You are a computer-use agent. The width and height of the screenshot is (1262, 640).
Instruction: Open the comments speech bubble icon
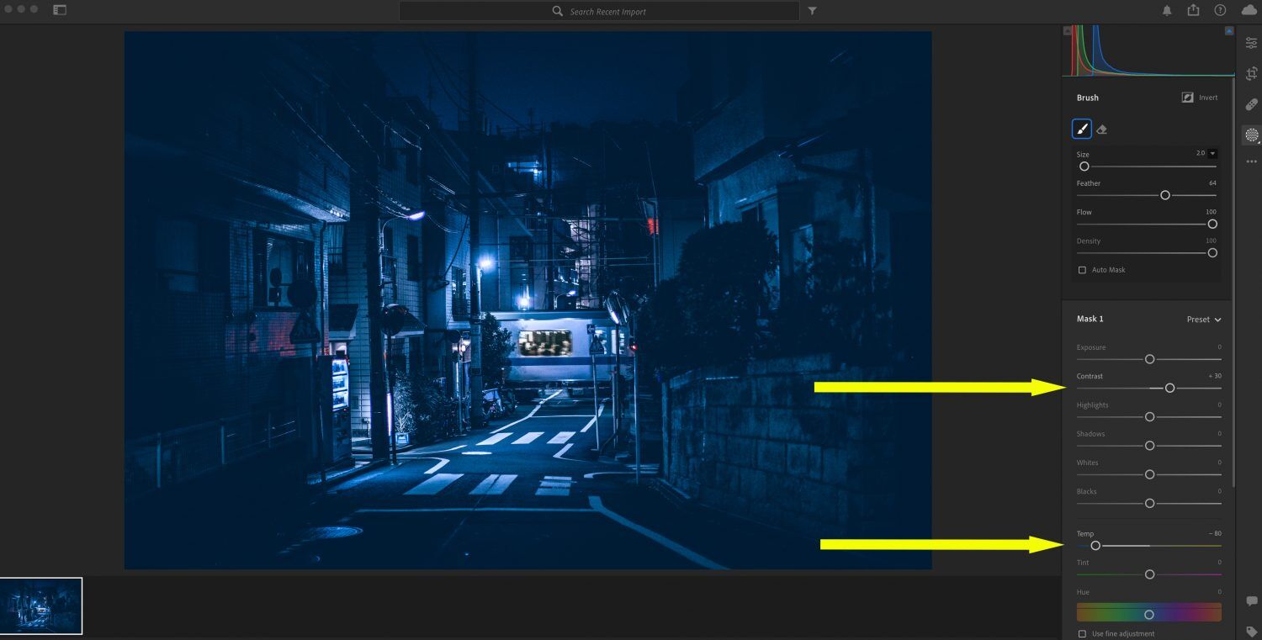tap(1251, 601)
